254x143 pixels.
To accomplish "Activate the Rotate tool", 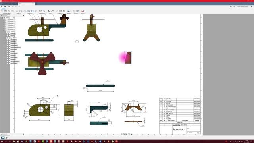I will tap(21, 11).
